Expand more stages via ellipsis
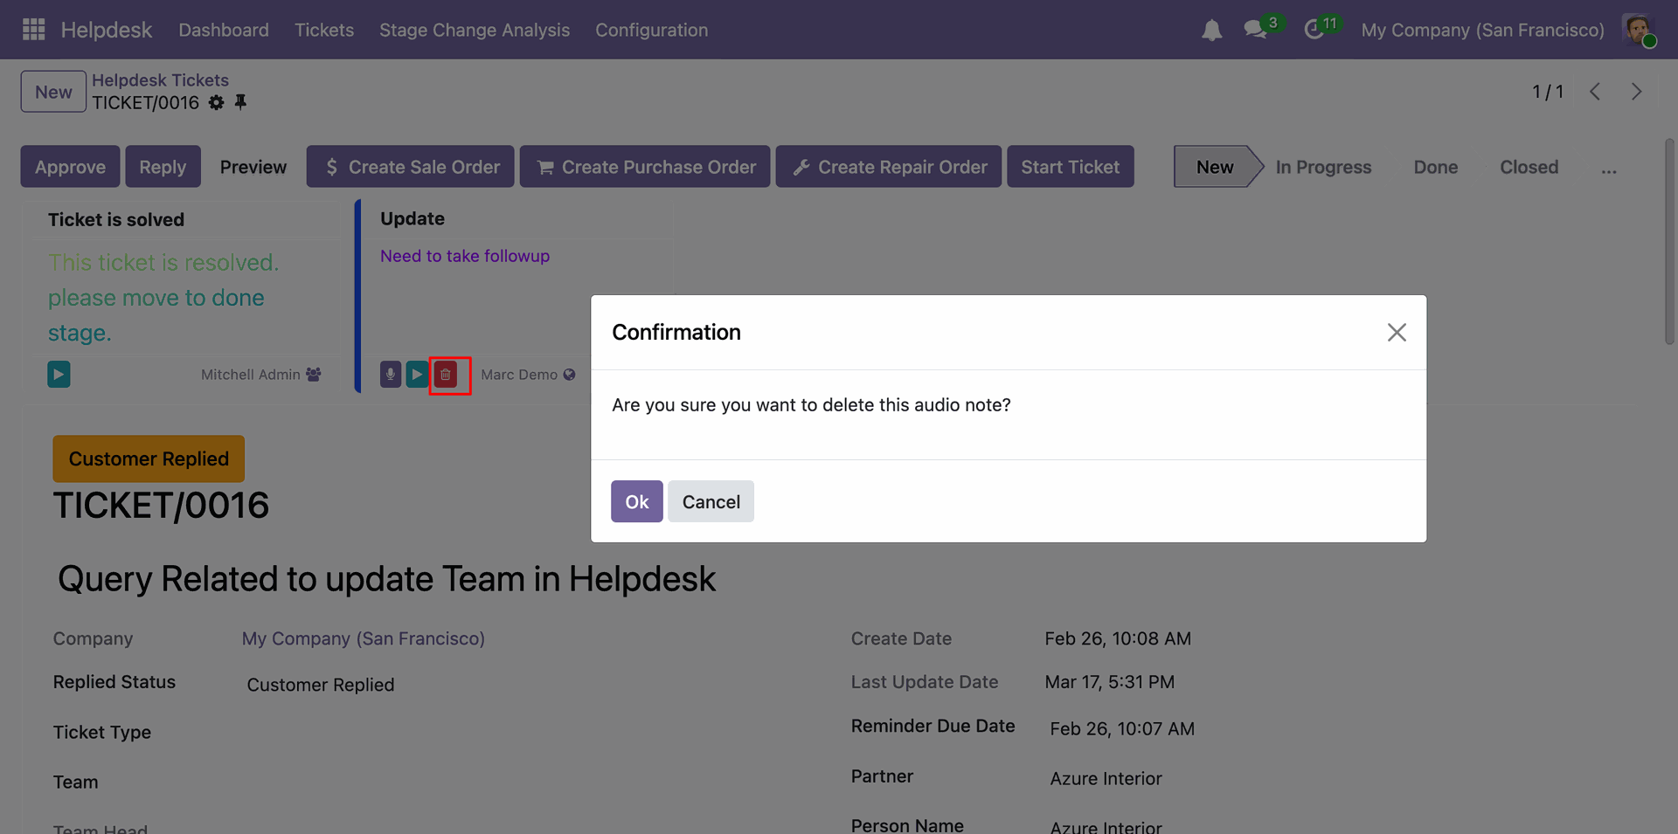Image resolution: width=1678 pixels, height=834 pixels. 1608,168
